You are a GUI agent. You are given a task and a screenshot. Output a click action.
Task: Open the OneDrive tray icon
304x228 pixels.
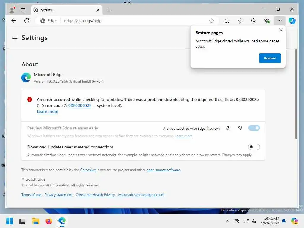(237, 221)
